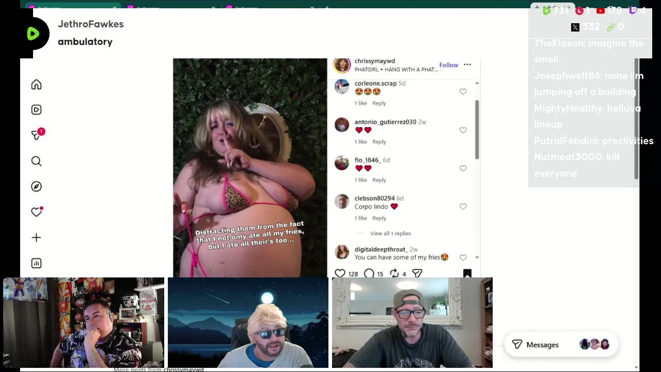Click the YouTube viewer count icon

pyautogui.click(x=600, y=11)
